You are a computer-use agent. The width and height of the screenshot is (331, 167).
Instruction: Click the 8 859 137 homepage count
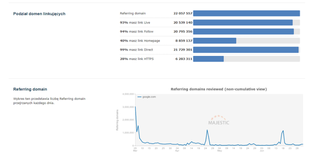click(x=184, y=41)
